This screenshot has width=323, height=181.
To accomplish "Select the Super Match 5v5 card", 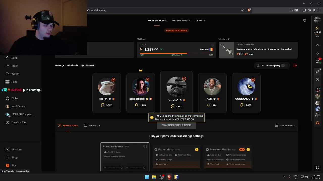I will pyautogui.click(x=176, y=157).
